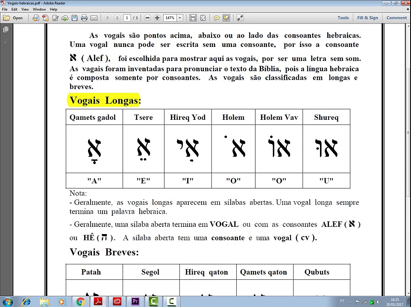Click the edit/sign document pencil icon
The image size is (411, 307).
tap(55, 18)
